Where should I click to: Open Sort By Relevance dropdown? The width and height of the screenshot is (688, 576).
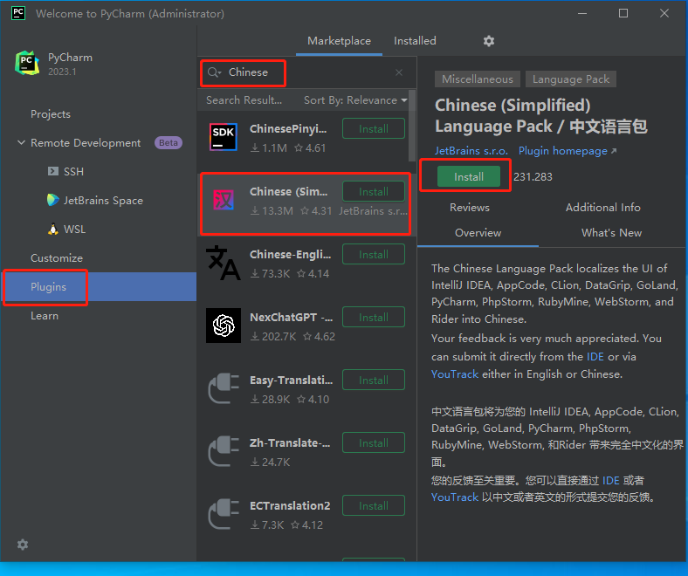[x=355, y=100]
